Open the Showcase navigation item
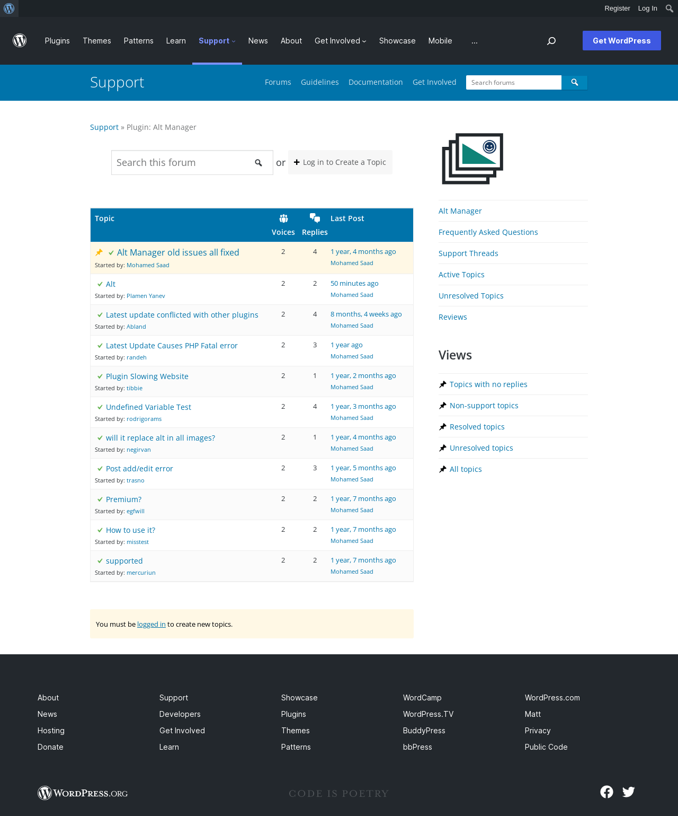678x816 pixels. (397, 41)
